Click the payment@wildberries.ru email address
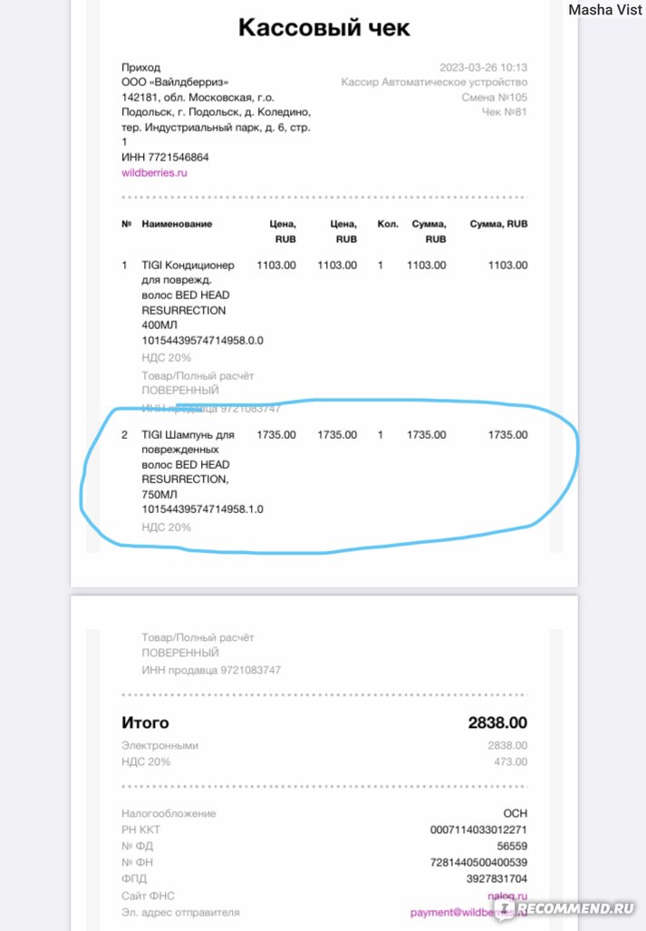The width and height of the screenshot is (646, 931). tap(468, 912)
